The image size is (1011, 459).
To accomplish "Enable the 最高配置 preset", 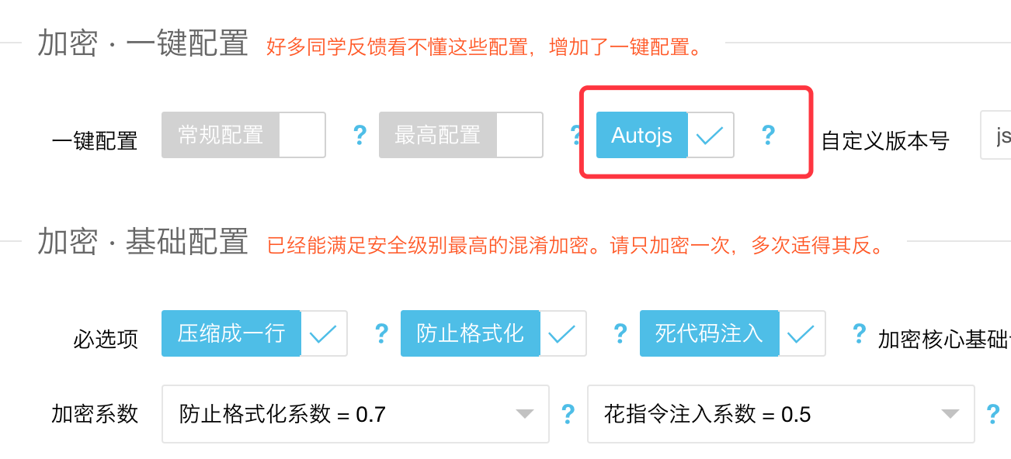I will tap(460, 135).
